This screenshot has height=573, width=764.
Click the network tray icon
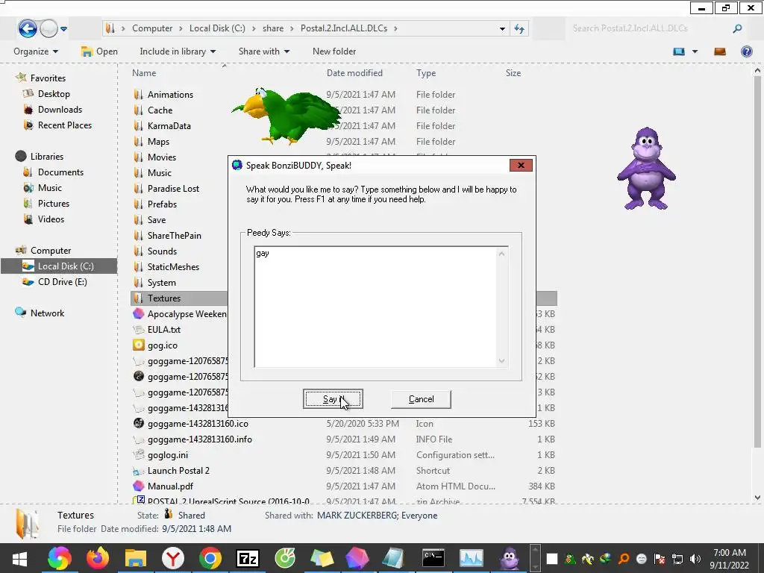pos(677,559)
